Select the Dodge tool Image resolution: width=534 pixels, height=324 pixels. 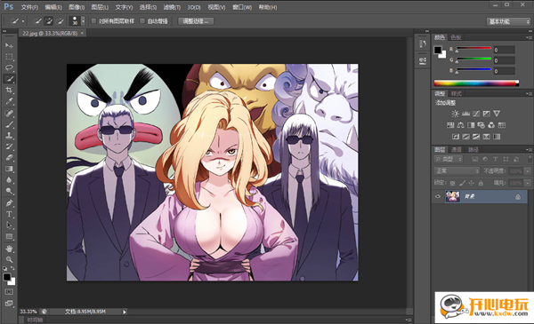(9, 191)
